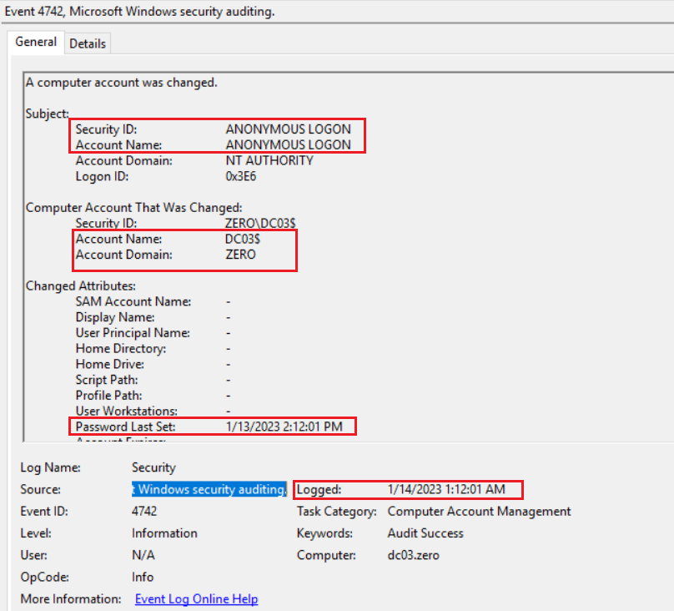
Task: Click the OpCode value 'Info'
Action: 143,577
